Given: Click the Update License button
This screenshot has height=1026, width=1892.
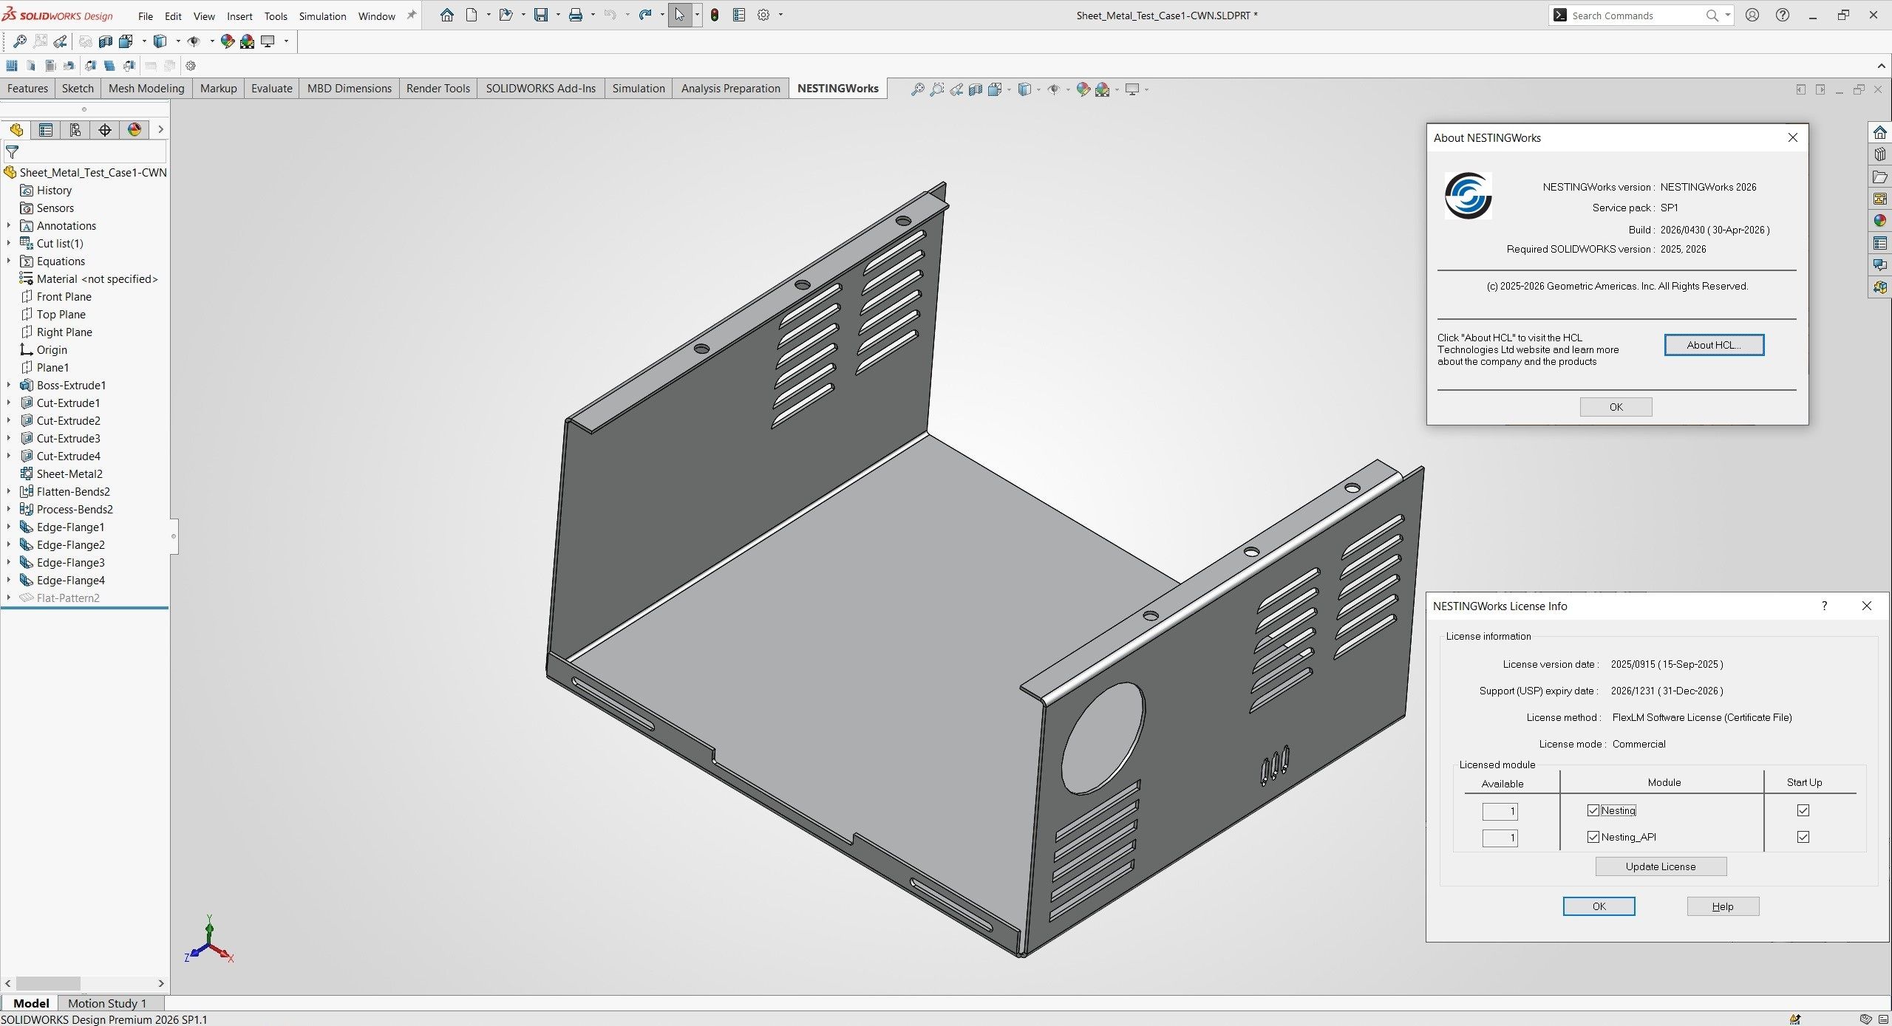Looking at the screenshot, I should coord(1661,866).
